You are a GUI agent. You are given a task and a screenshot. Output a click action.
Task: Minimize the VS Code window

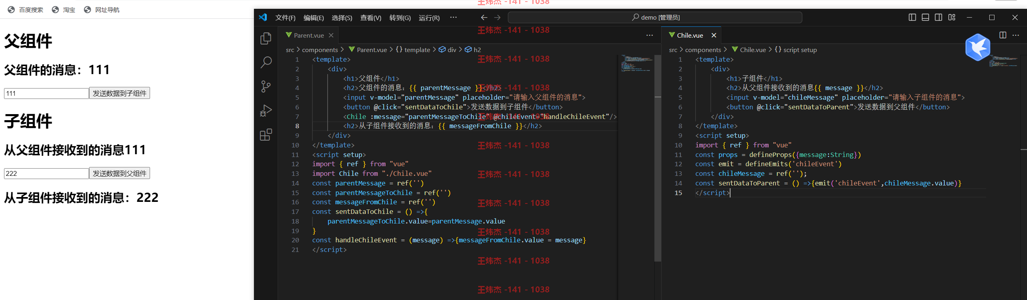pyautogui.click(x=969, y=17)
